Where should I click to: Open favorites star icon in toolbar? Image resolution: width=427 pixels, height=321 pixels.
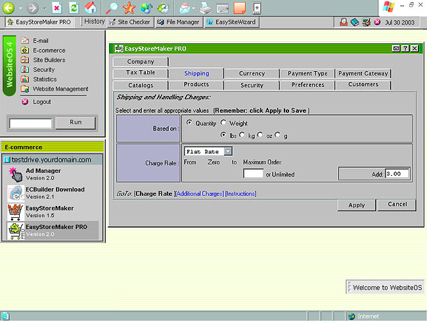[x=129, y=8]
